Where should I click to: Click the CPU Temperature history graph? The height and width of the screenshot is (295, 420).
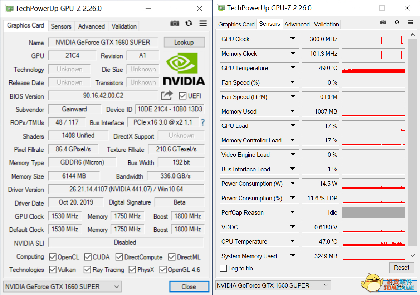pyautogui.click(x=373, y=241)
